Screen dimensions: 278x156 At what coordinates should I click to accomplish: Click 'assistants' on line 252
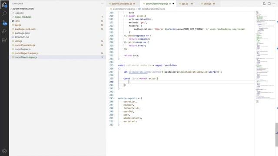tap(130, 121)
